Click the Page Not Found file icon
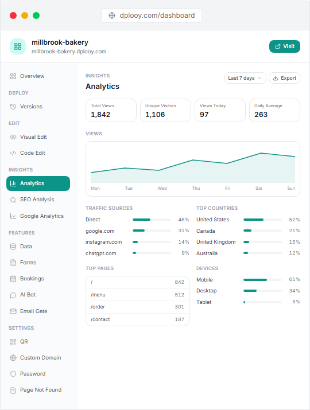 coord(13,390)
